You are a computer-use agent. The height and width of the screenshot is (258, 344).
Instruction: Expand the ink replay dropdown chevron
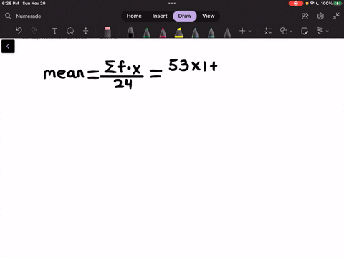click(328, 31)
